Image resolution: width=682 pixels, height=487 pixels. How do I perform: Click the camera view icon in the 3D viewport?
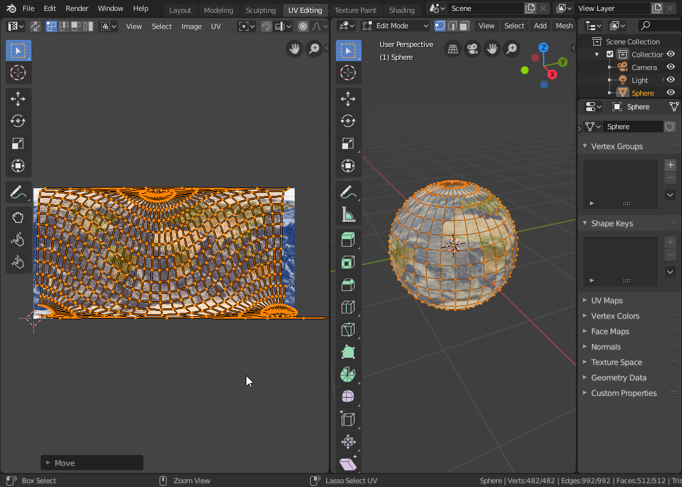click(x=472, y=49)
